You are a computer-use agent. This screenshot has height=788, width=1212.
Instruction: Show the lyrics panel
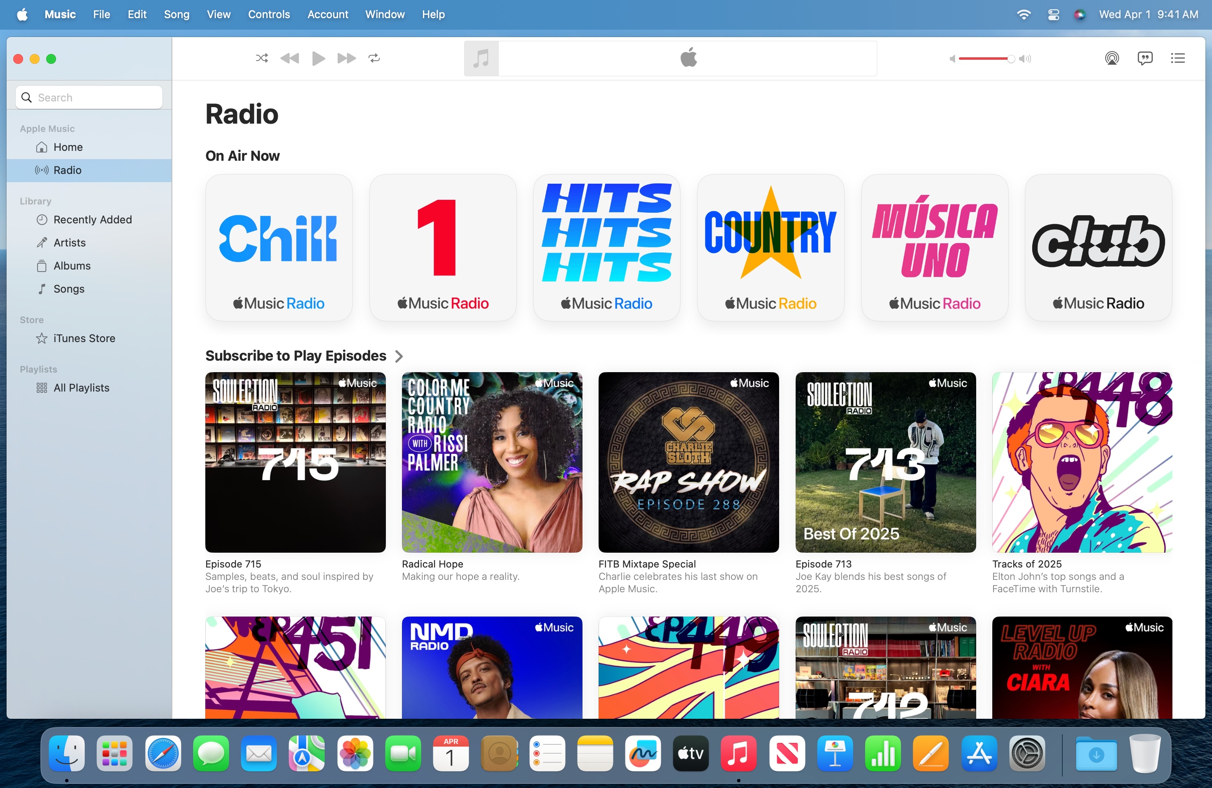(1145, 58)
